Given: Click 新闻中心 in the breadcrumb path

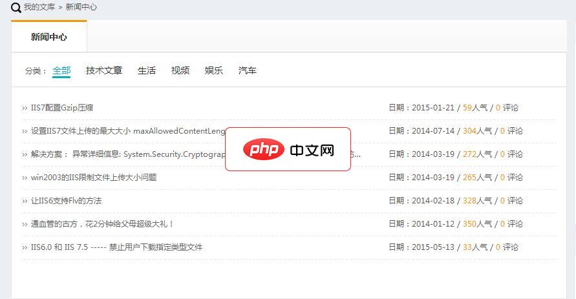Looking at the screenshot, I should coord(81,7).
